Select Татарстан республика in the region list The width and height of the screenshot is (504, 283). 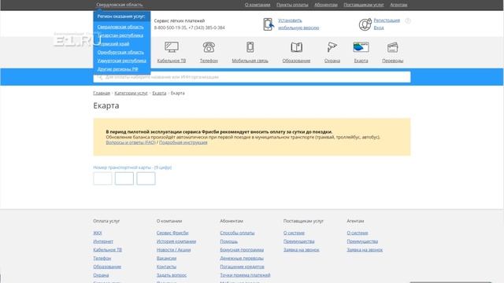tap(120, 35)
